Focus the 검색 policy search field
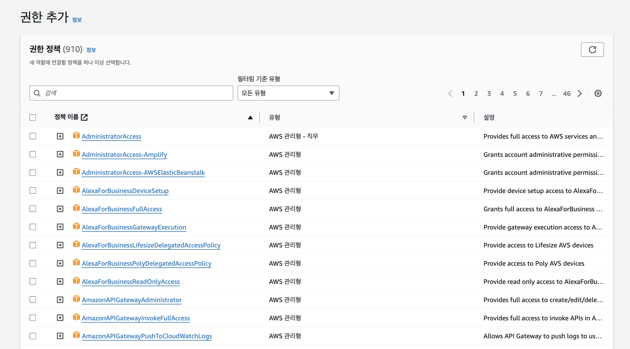630x349 pixels. 131,93
